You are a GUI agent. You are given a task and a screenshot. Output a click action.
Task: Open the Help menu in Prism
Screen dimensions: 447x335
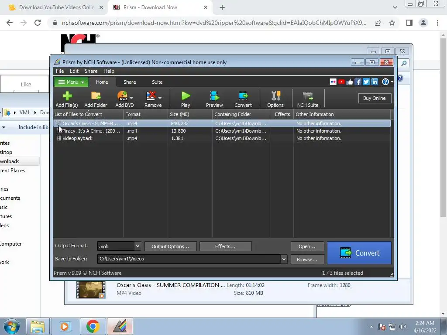point(109,71)
